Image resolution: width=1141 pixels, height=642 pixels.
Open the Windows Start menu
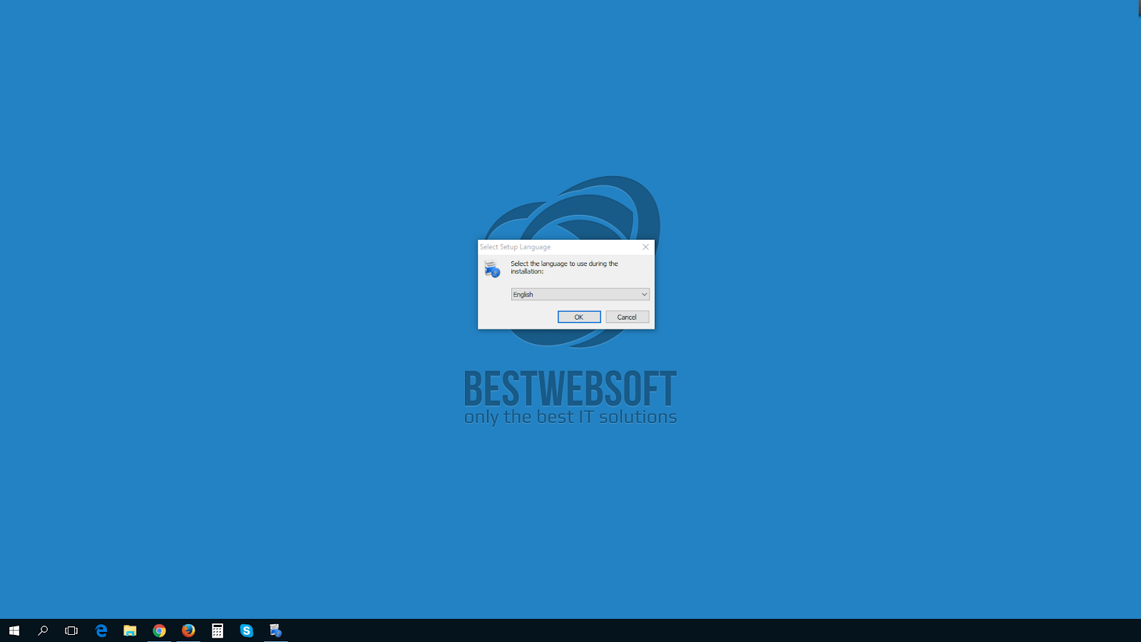[x=14, y=631]
